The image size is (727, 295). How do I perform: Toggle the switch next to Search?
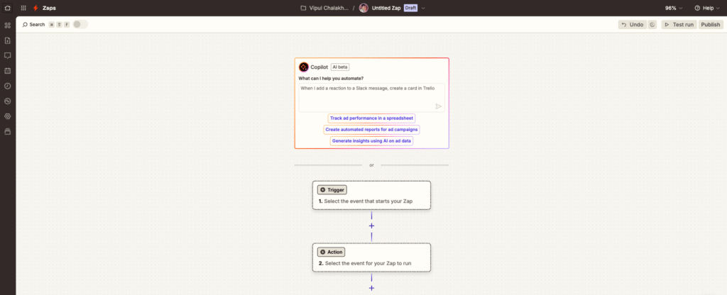[80, 25]
